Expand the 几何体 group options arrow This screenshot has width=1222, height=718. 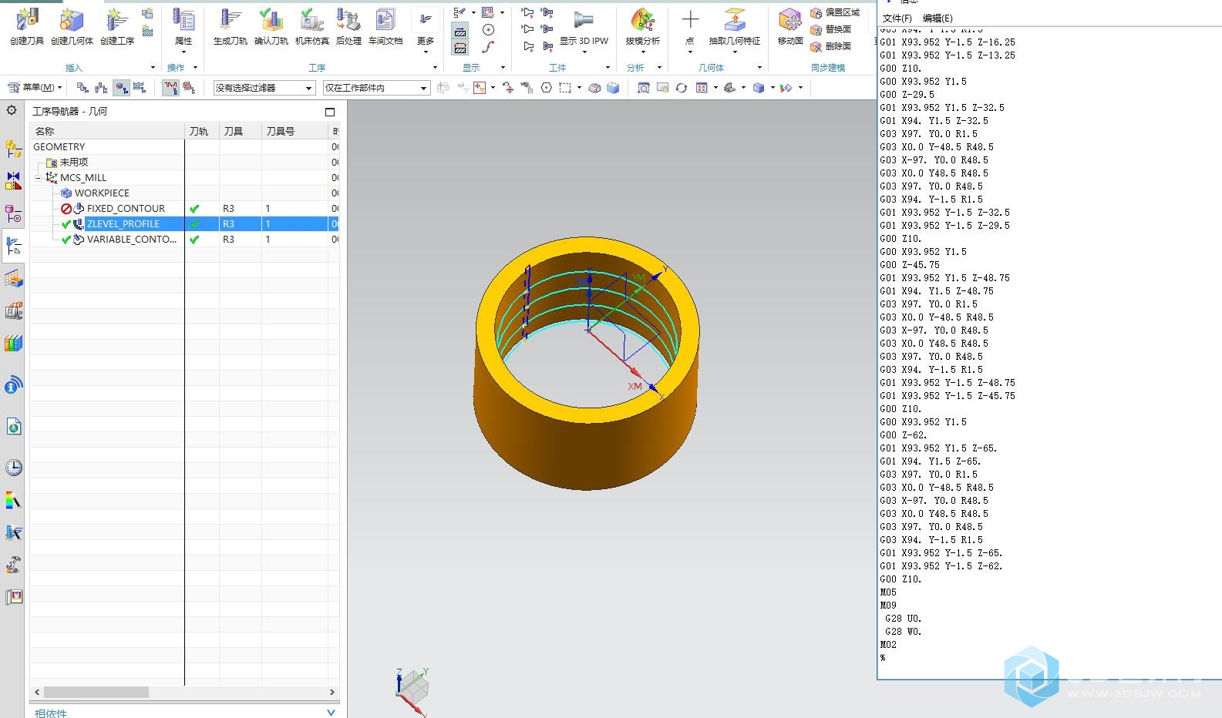pyautogui.click(x=759, y=68)
